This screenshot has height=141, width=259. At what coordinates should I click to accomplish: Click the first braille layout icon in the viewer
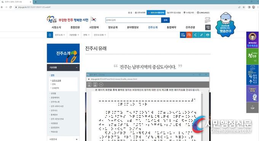click(89, 85)
